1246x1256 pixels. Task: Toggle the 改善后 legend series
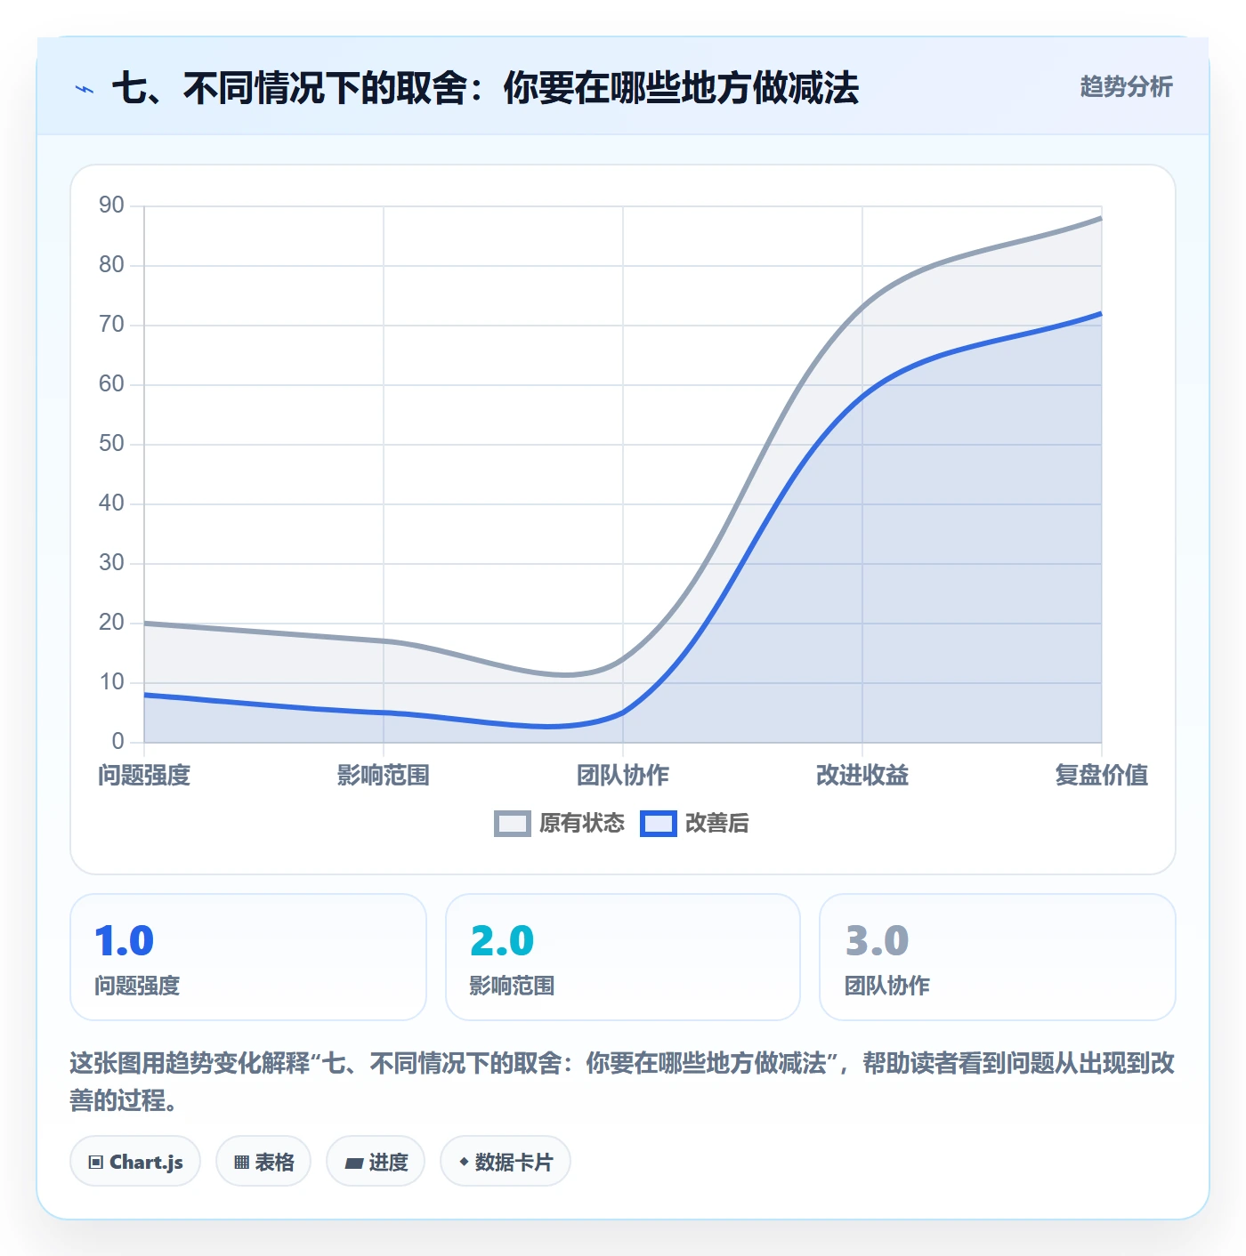694,824
